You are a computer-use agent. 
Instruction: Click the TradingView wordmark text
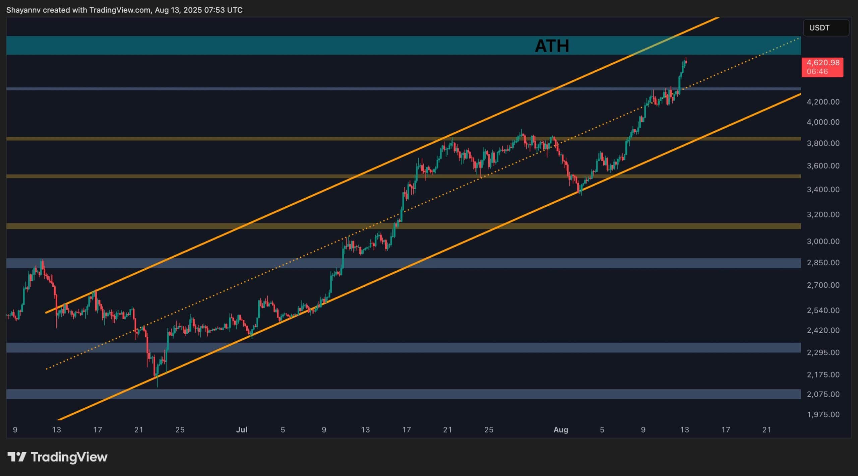[69, 457]
